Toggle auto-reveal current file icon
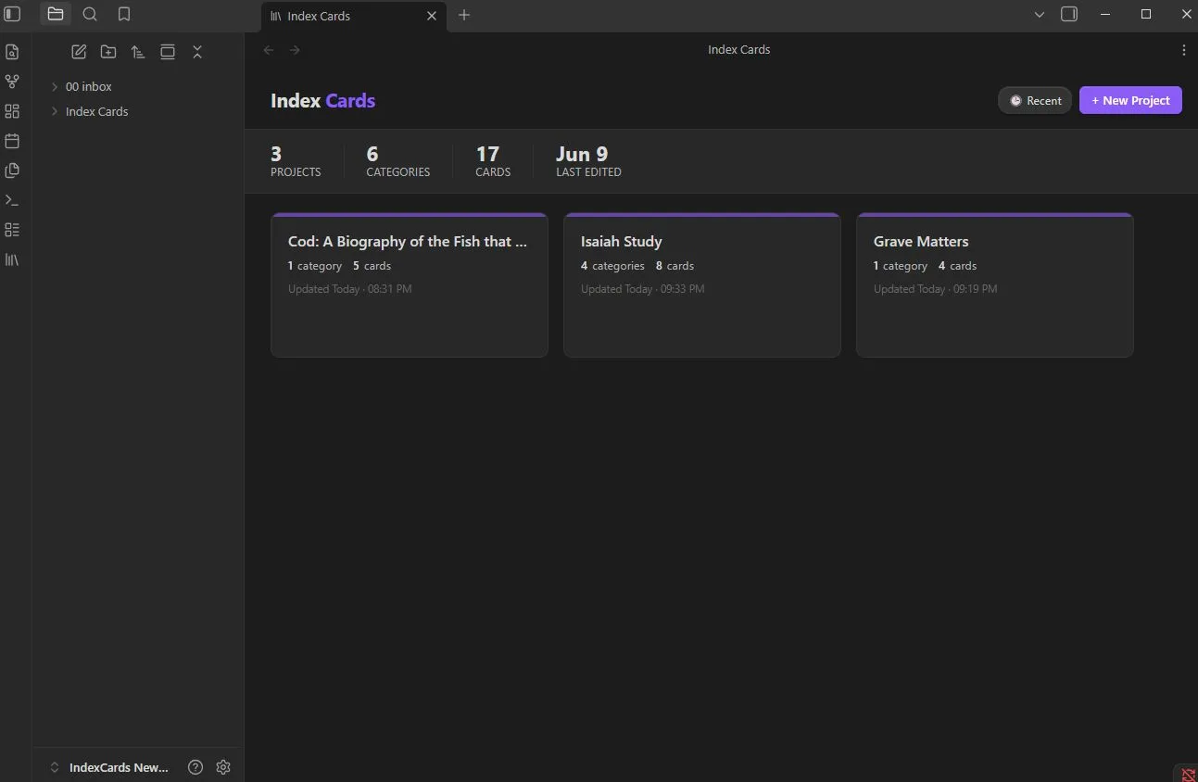 168,52
